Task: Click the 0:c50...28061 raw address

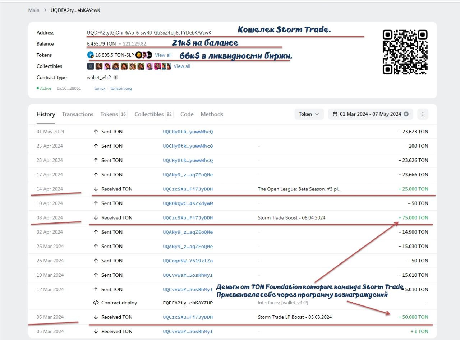Action: 69,88
